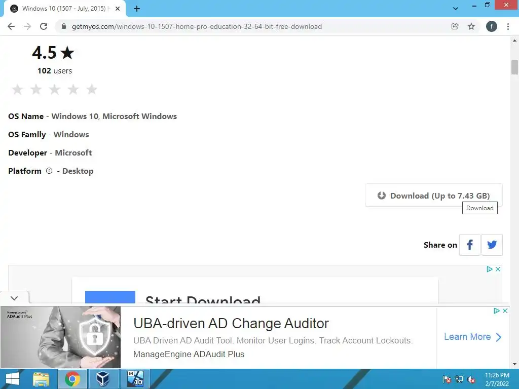Viewport: 519px width, 389px height.
Task: Open Chrome's three-dot menu
Action: tap(508, 26)
